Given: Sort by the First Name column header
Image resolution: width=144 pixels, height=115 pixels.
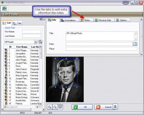Looking at the screenshot, I should pos(22,47).
